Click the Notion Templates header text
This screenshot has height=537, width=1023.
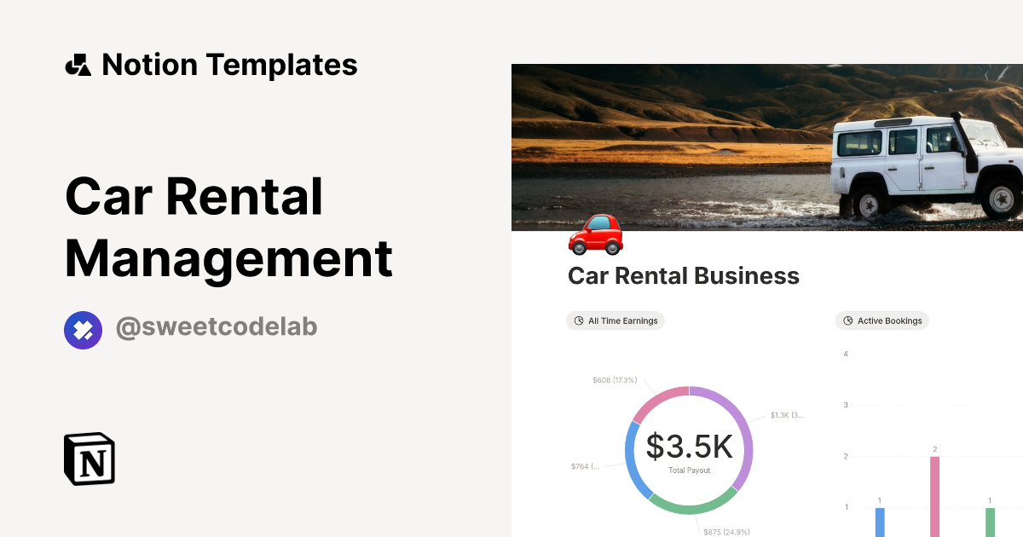[x=229, y=65]
